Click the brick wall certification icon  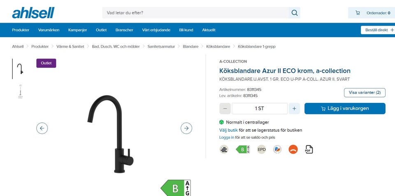[x=224, y=149]
